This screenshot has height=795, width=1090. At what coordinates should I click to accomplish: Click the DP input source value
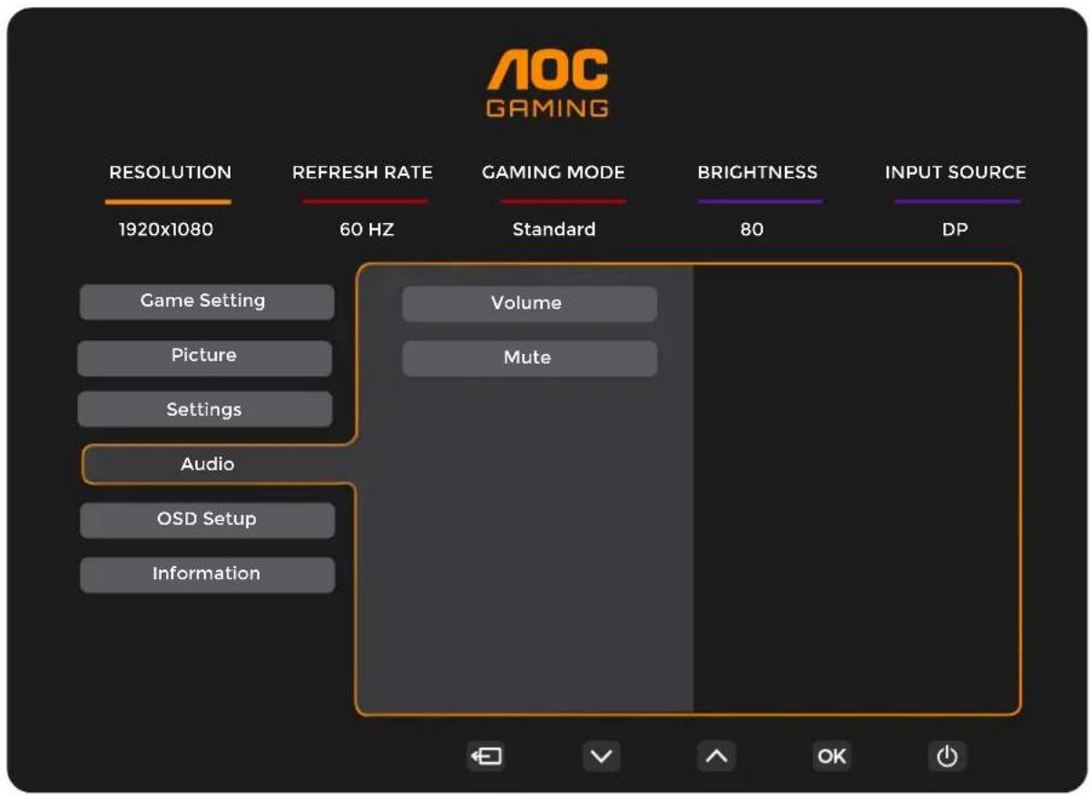pos(955,231)
